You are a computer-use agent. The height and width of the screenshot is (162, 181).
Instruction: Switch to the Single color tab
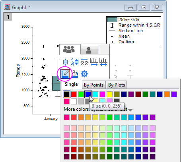click(x=71, y=84)
